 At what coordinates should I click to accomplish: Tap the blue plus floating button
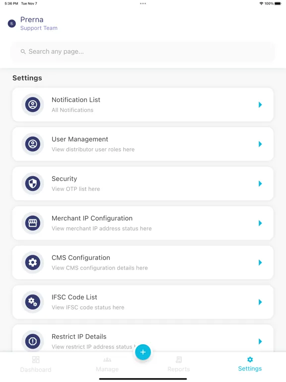click(x=143, y=352)
